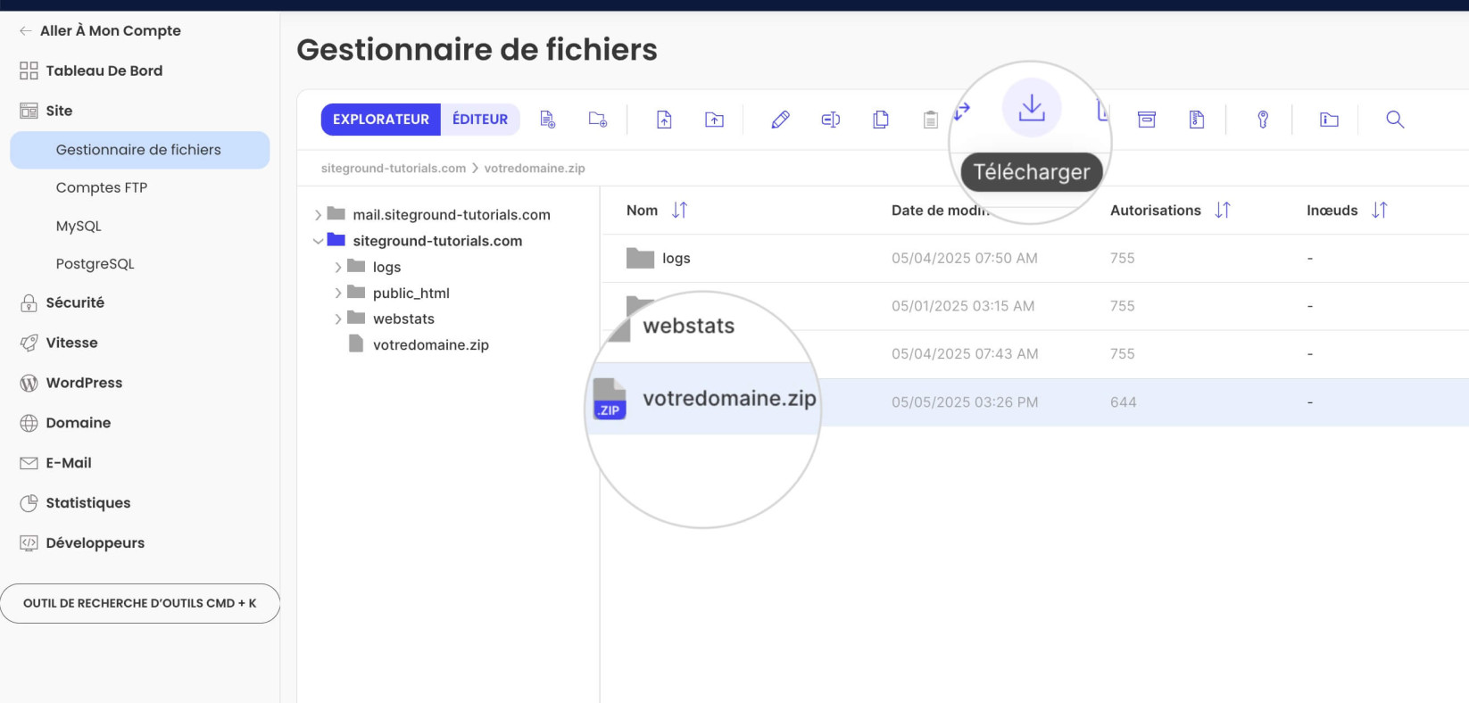
Task: Click the new file toolbar icon
Action: coord(547,120)
